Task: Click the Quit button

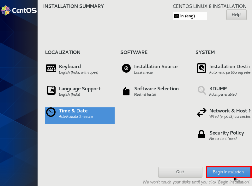Action: pyautogui.click(x=180, y=172)
